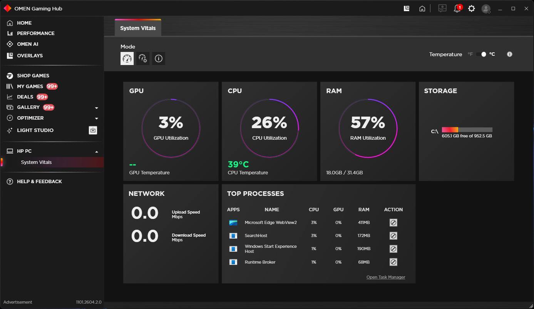
Task: End the Microsoft Edge WebView2 process
Action: coord(393,222)
